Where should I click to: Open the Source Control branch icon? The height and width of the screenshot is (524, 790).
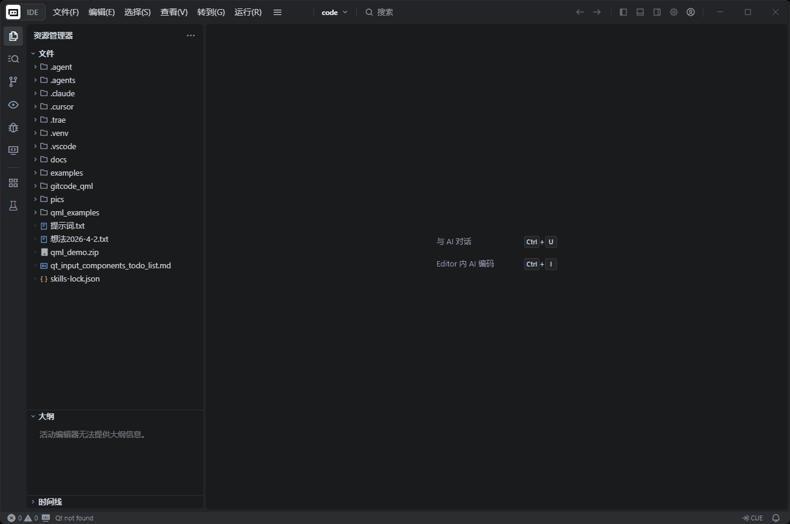point(13,82)
